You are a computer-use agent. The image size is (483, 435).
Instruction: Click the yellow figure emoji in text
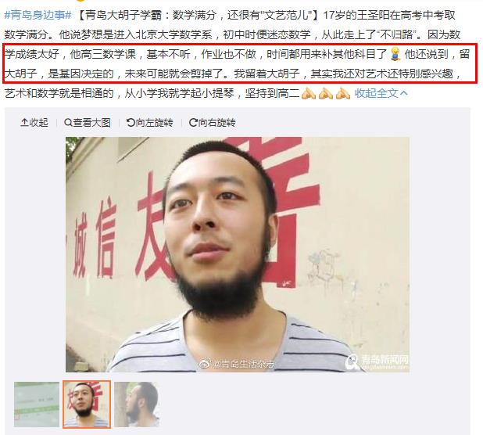pos(395,54)
